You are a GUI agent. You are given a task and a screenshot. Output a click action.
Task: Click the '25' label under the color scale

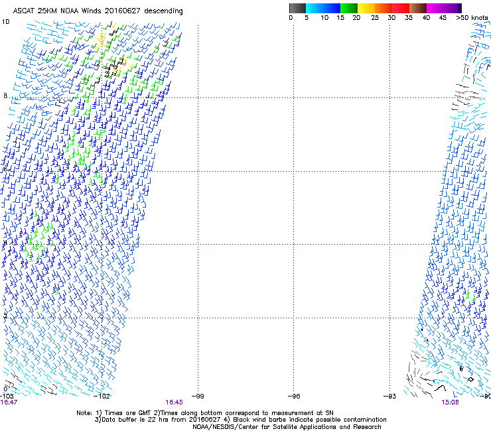[375, 18]
